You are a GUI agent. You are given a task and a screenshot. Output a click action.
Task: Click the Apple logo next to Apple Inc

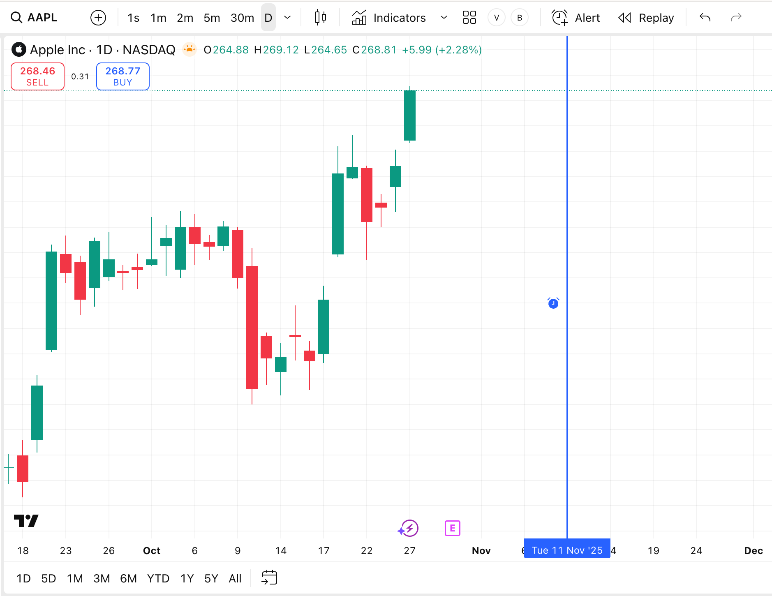click(x=18, y=49)
